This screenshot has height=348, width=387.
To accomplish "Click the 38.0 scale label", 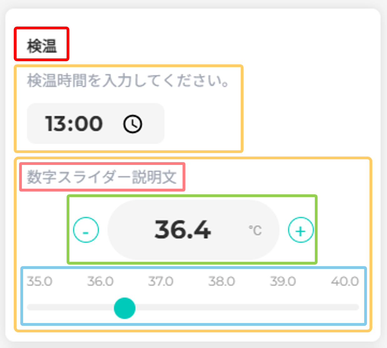I will (x=222, y=281).
